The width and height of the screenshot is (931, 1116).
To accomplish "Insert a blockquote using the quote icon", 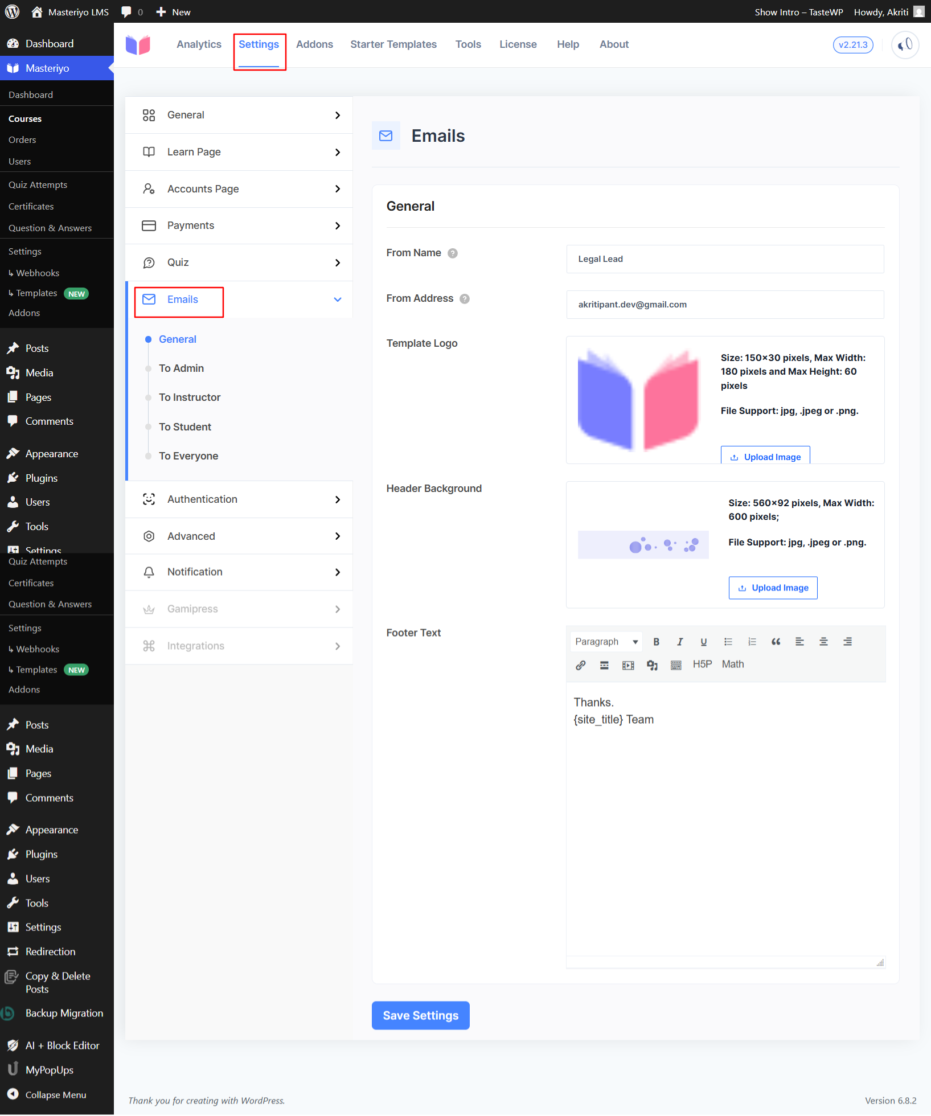I will pyautogui.click(x=776, y=641).
